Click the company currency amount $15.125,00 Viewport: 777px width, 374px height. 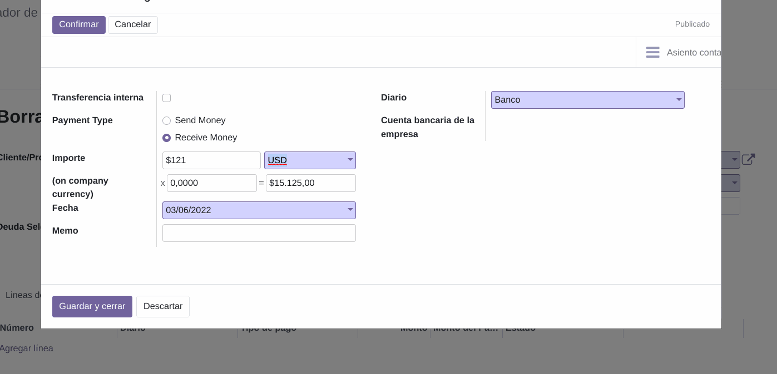tap(311, 183)
